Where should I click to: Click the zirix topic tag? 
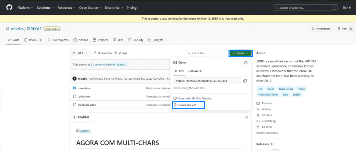pos(285,94)
